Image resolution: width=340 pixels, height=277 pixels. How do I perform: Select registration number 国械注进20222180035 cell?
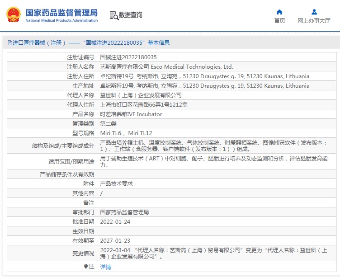coord(128,57)
